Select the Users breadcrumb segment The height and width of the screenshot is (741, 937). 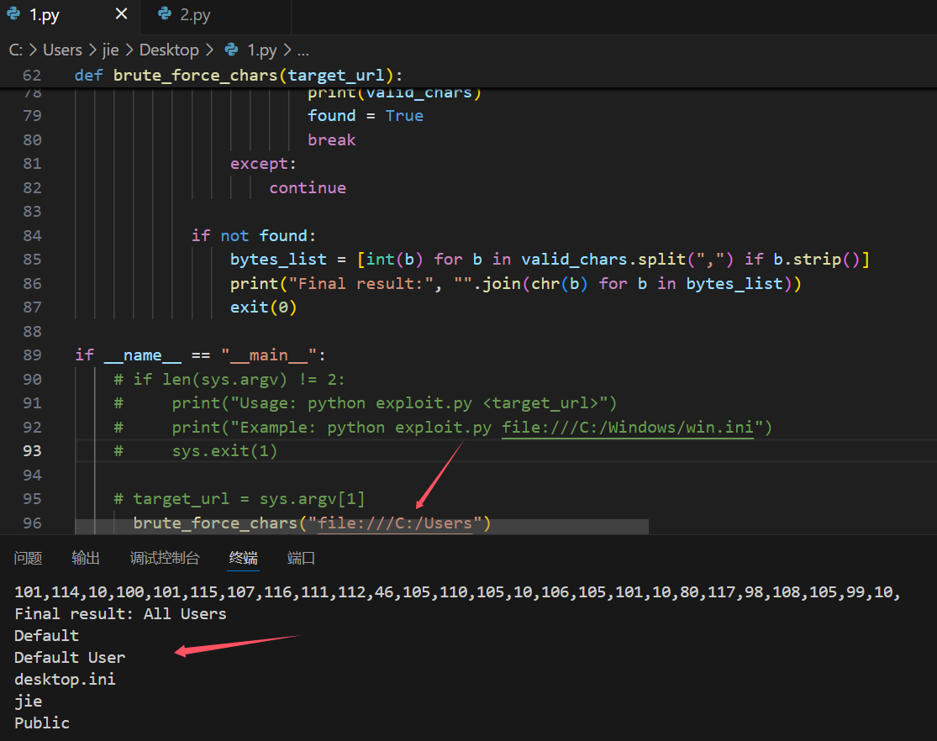tap(62, 50)
